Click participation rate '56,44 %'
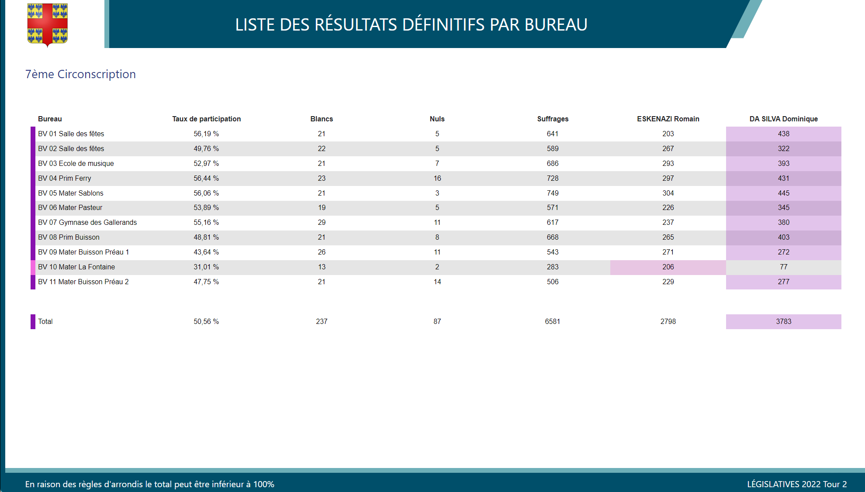This screenshot has height=492, width=865. (206, 179)
